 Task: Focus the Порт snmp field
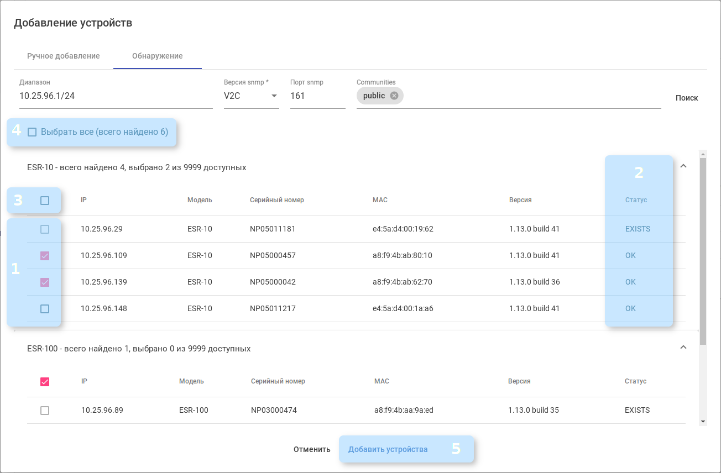[317, 96]
